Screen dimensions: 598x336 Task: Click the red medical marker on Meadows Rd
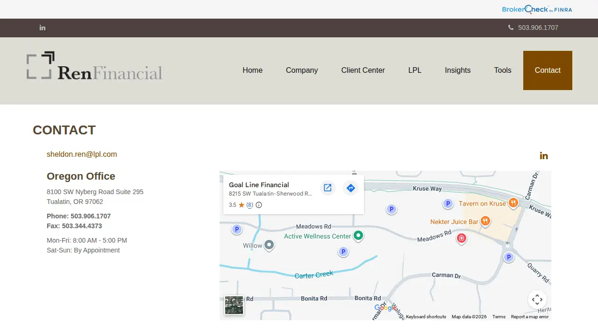pyautogui.click(x=462, y=238)
